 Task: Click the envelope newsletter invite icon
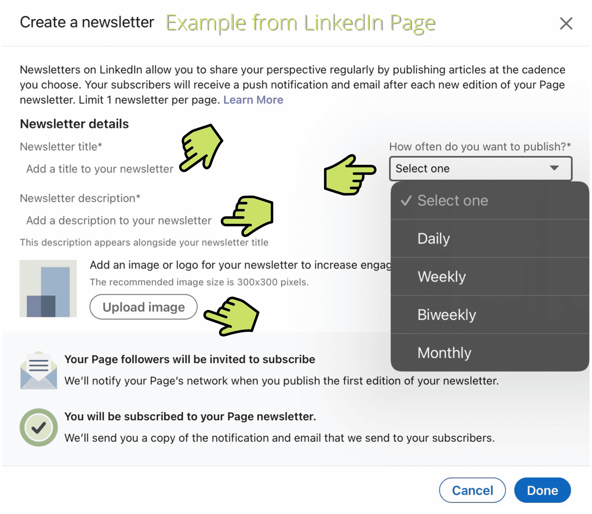(x=38, y=370)
